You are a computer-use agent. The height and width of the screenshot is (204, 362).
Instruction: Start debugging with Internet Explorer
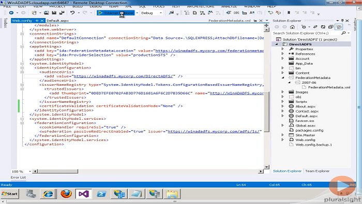pos(116,13)
